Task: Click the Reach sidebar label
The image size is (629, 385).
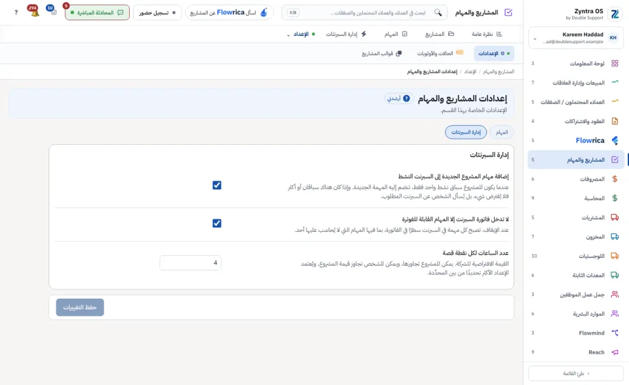Action: [x=596, y=352]
